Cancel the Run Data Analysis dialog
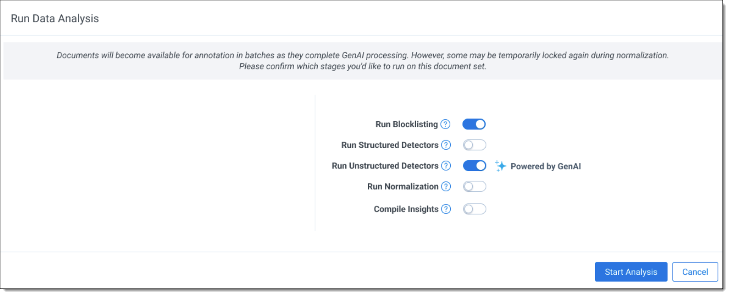 695,272
